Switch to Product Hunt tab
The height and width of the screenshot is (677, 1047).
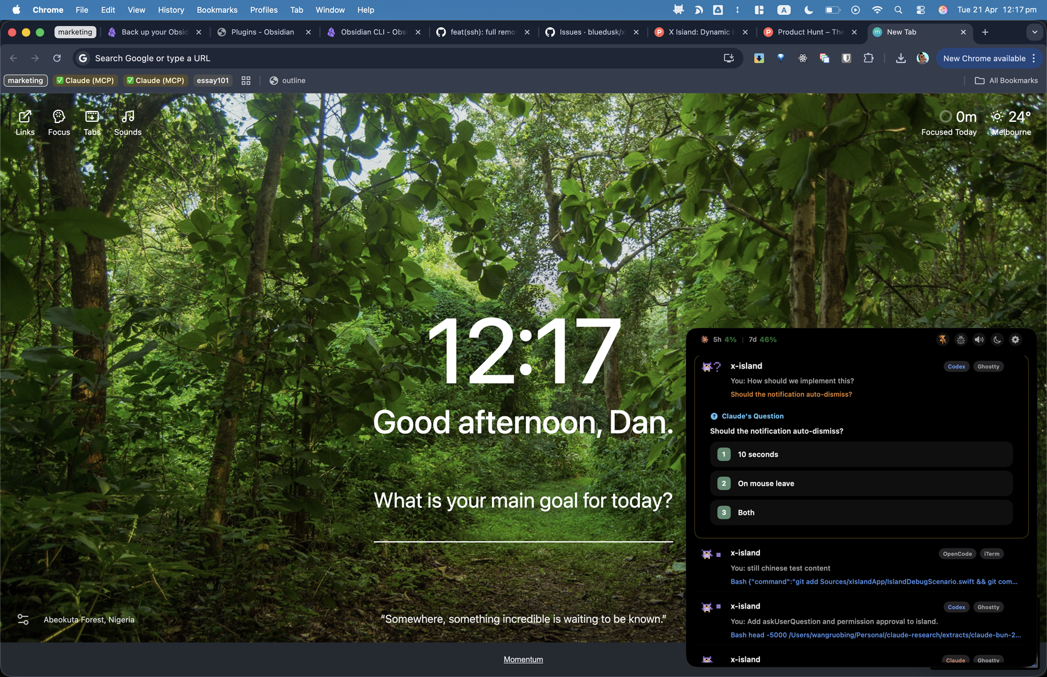click(x=809, y=32)
